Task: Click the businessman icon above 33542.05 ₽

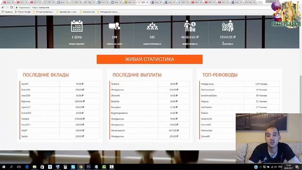Action: click(x=227, y=26)
